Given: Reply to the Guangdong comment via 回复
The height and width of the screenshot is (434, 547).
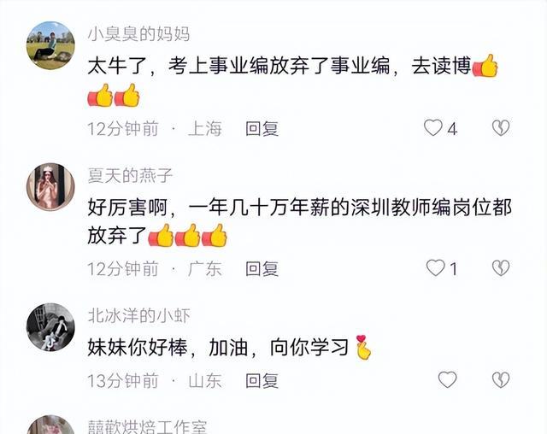Looking at the screenshot, I should pos(262,269).
